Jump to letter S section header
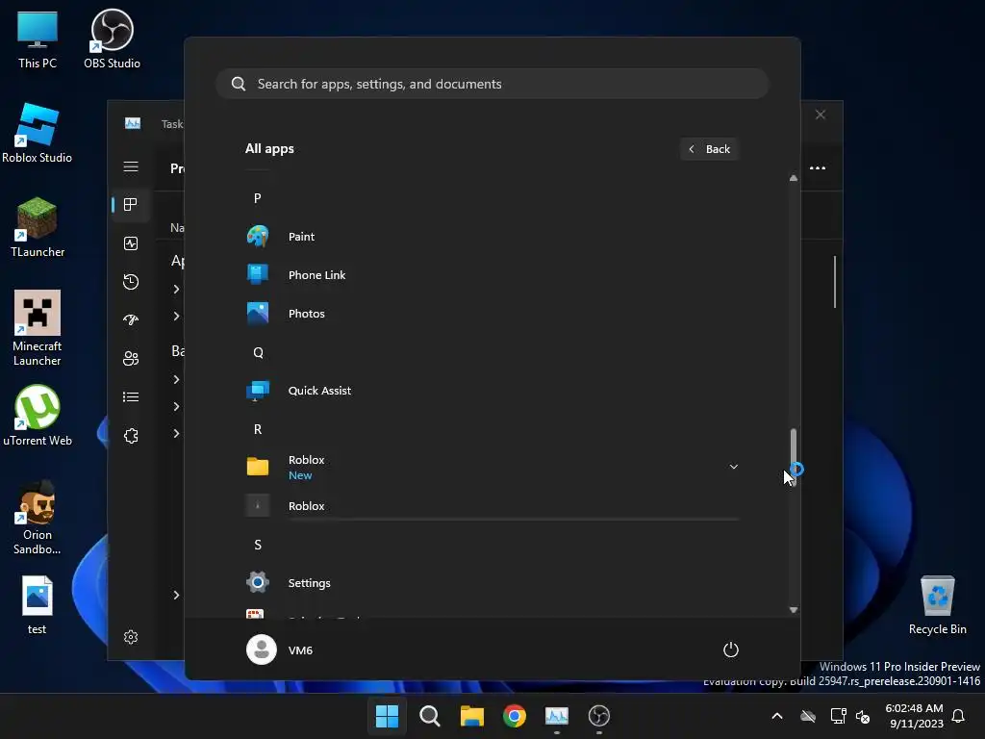This screenshot has width=985, height=739. [258, 545]
